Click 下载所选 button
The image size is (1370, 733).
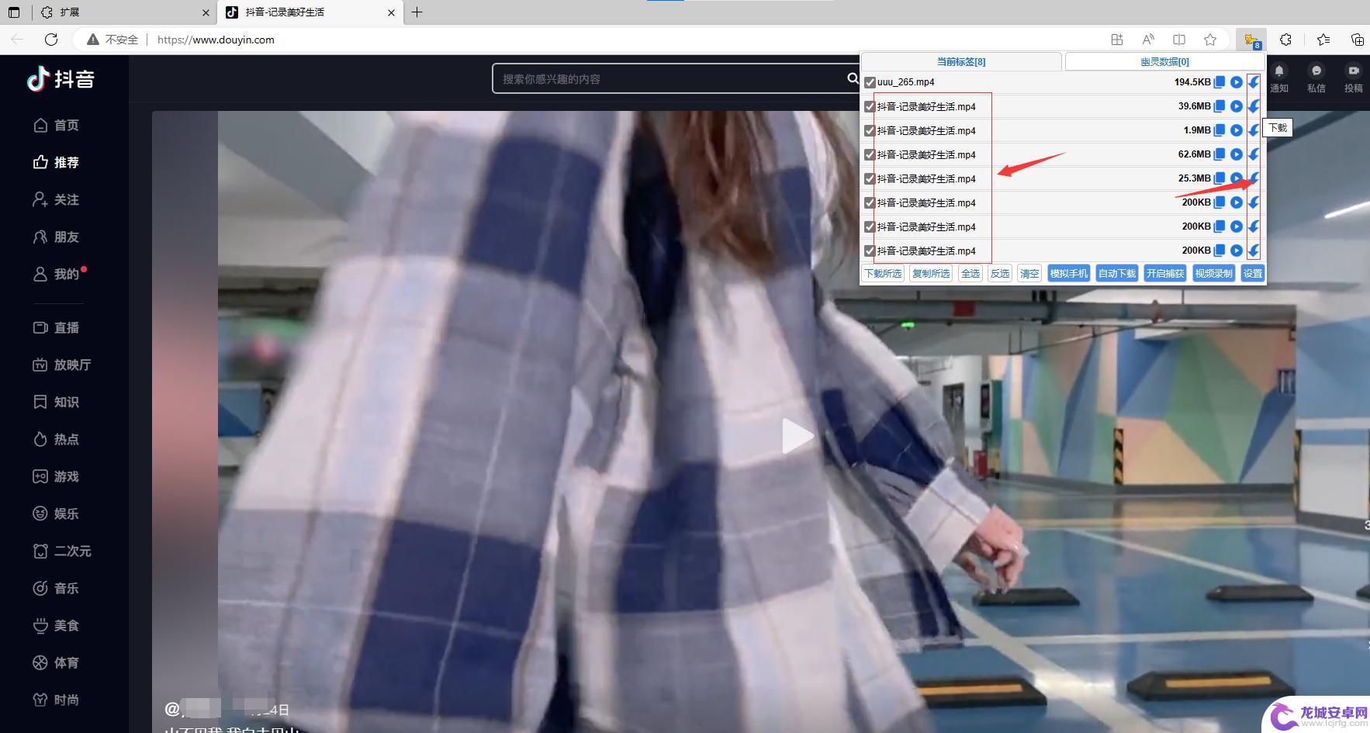pos(883,273)
